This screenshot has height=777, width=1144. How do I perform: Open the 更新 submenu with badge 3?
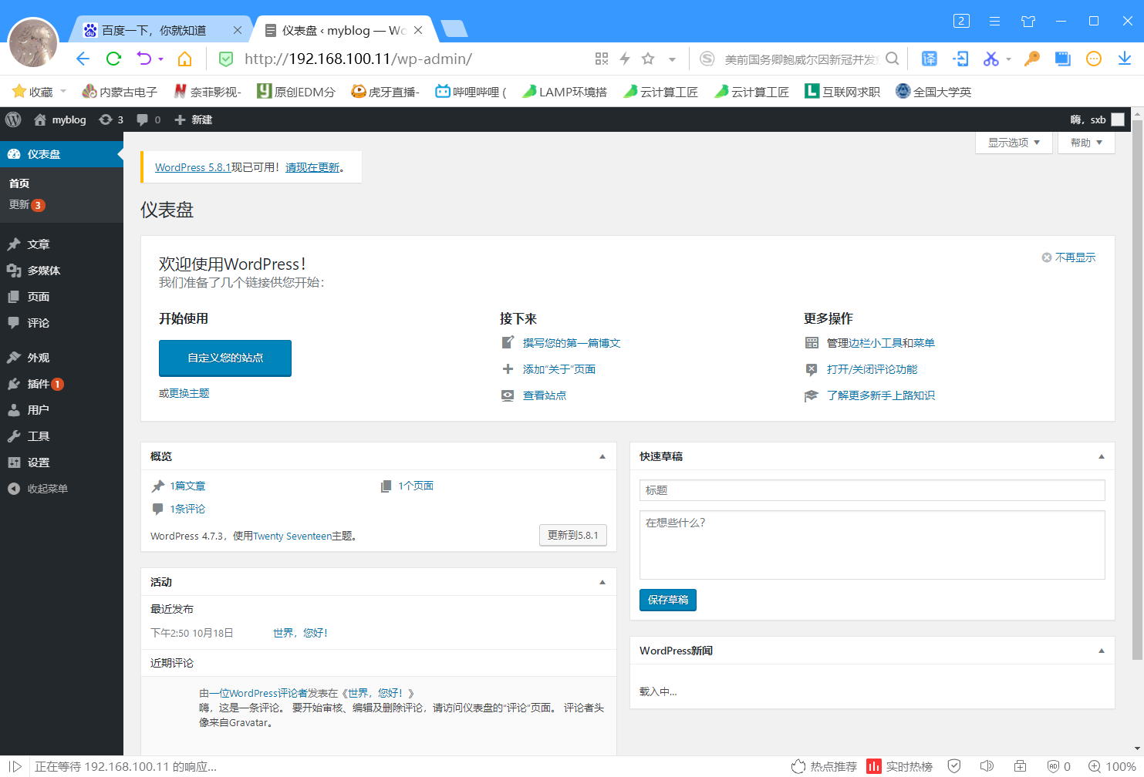pyautogui.click(x=27, y=205)
